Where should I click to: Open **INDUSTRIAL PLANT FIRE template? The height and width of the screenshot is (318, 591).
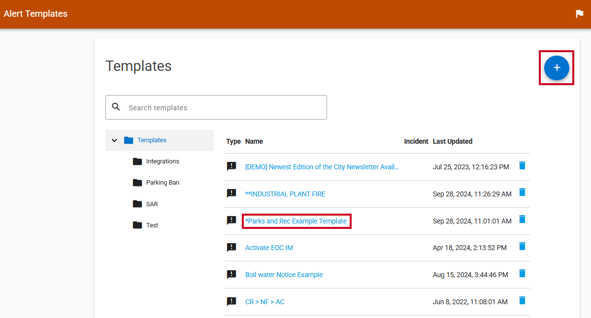pyautogui.click(x=285, y=194)
